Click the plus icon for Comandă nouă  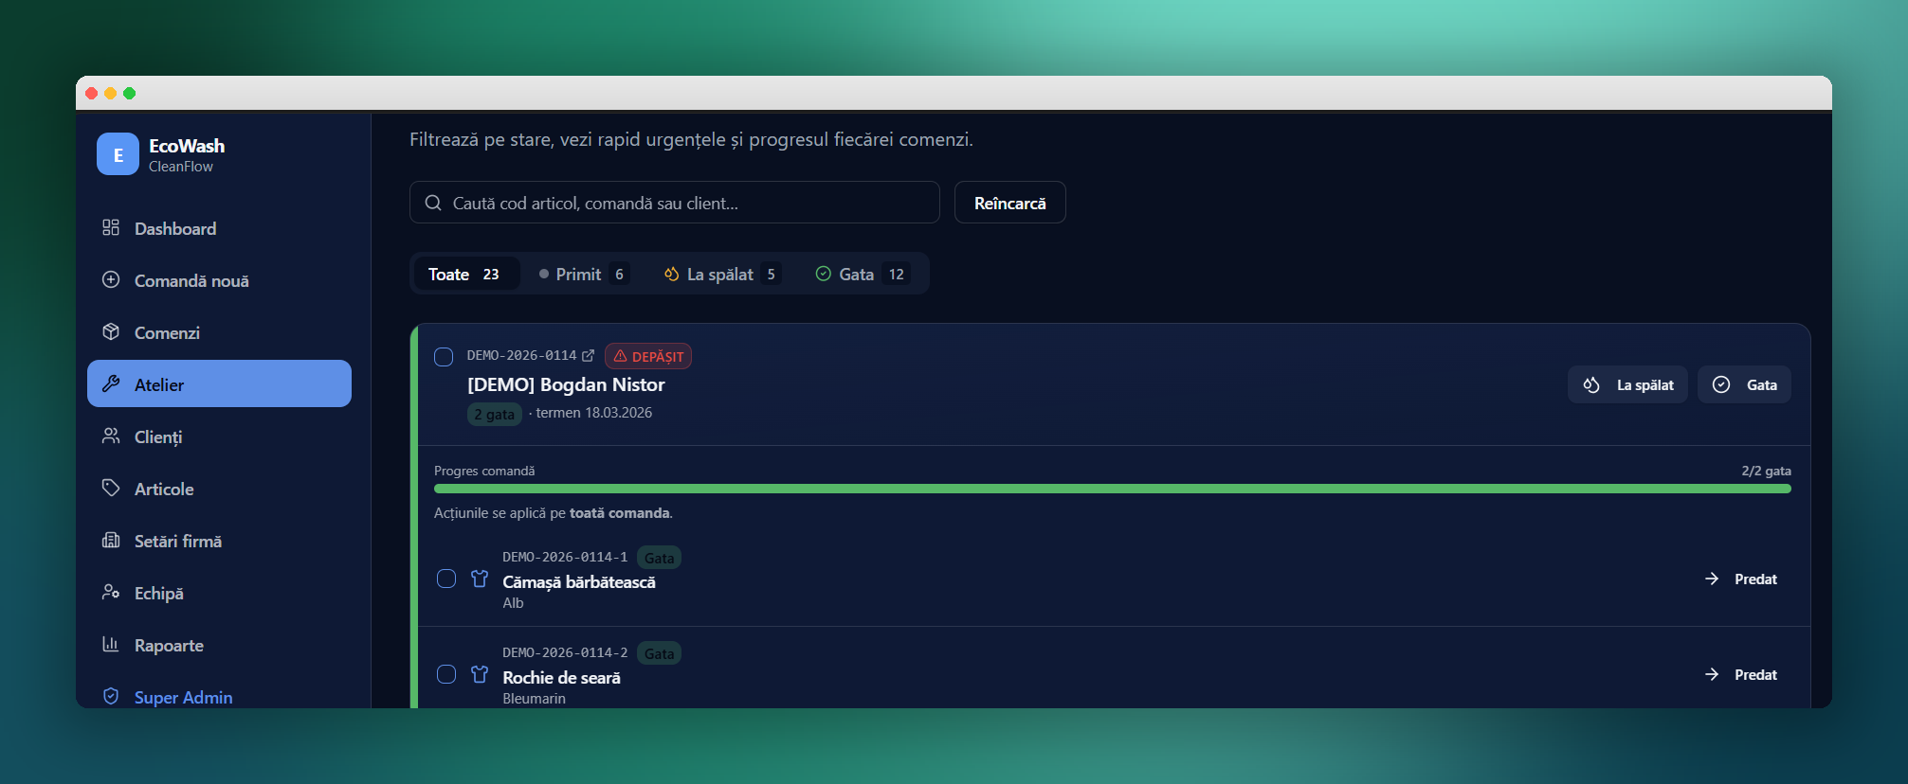111,279
